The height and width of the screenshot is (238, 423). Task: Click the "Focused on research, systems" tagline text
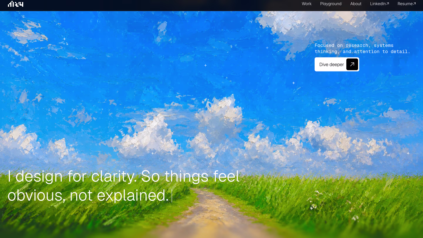click(354, 45)
